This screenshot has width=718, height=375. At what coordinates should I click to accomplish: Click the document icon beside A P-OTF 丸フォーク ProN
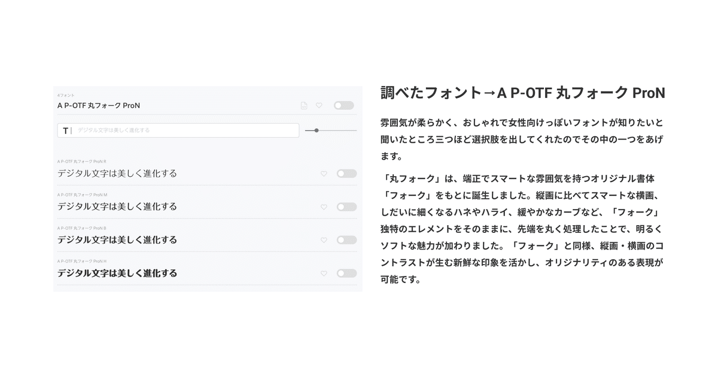304,106
